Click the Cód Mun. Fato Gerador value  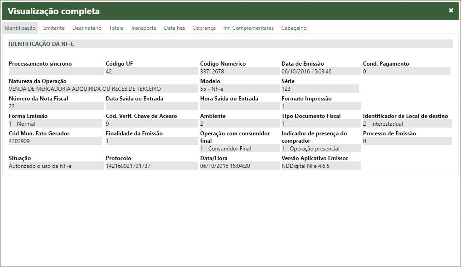56,141
